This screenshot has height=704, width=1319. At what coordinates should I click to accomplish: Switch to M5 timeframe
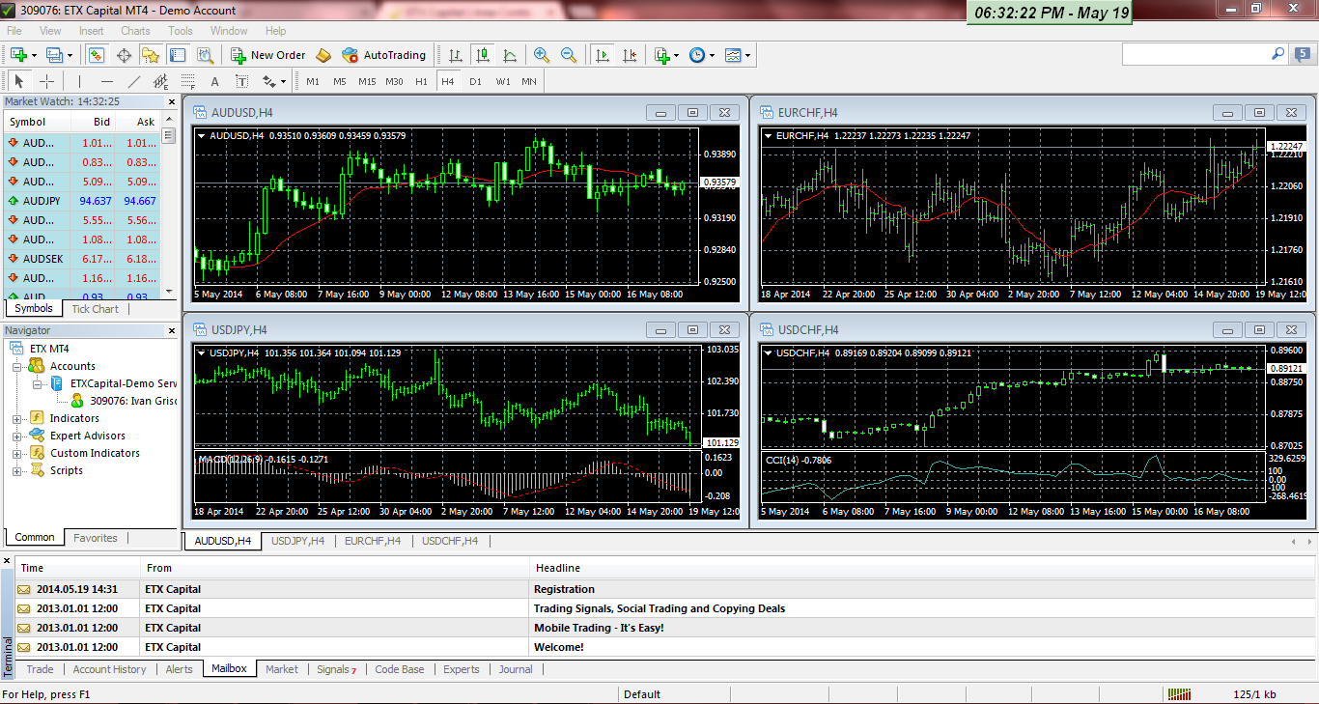(340, 81)
